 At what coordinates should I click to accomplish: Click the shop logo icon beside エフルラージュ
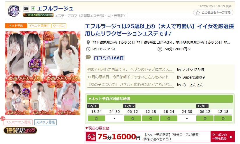coord(13,11)
